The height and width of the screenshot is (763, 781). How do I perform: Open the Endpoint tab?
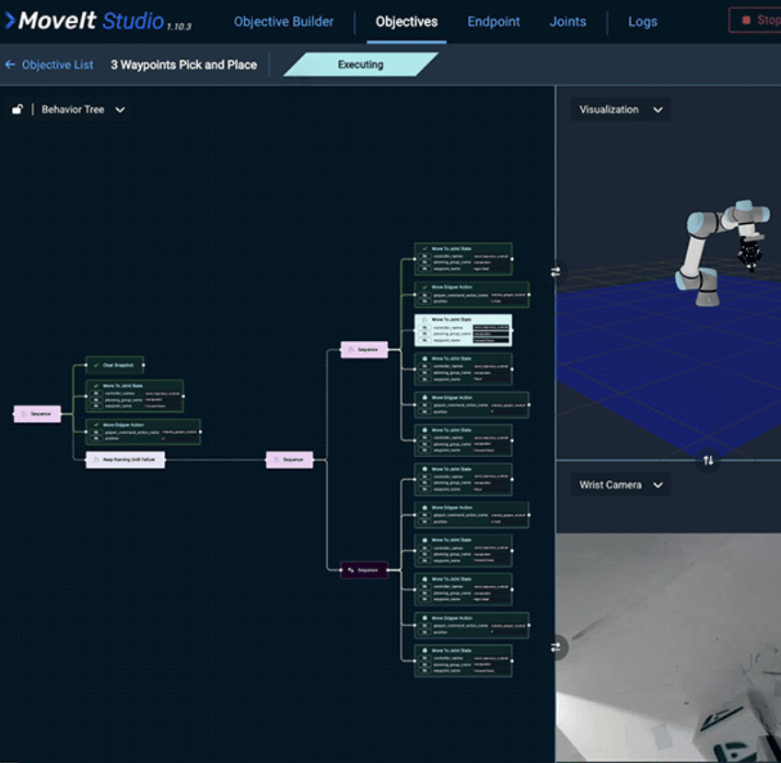click(494, 21)
